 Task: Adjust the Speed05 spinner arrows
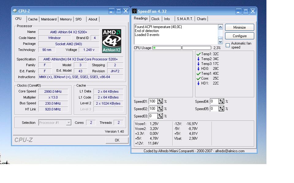pos(221,109)
